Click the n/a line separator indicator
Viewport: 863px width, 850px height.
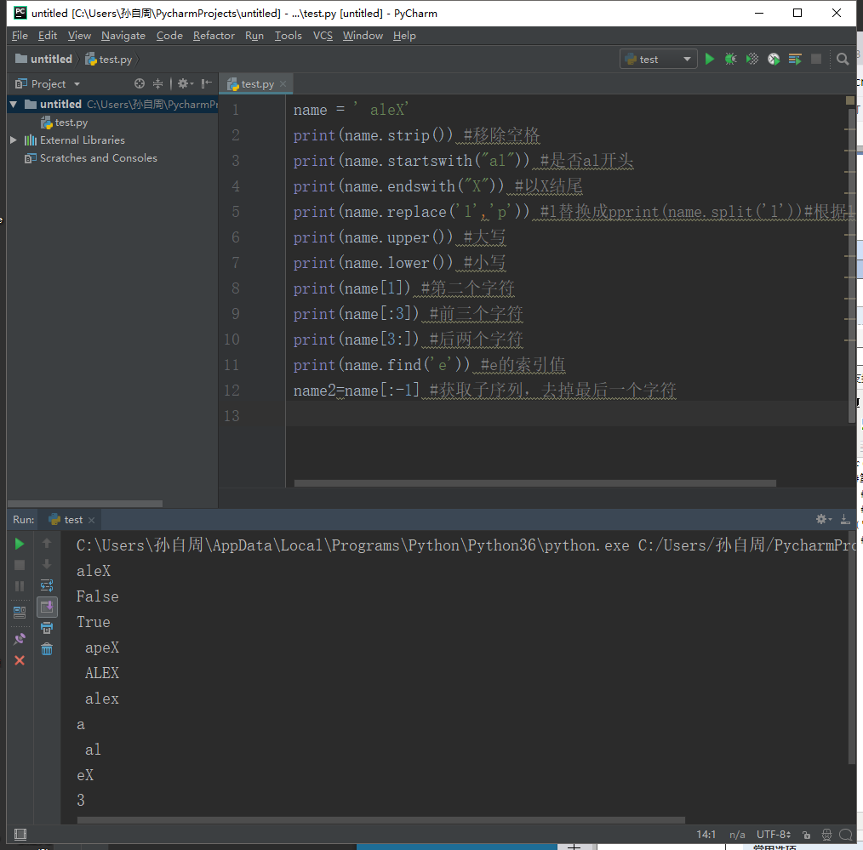tap(737, 835)
